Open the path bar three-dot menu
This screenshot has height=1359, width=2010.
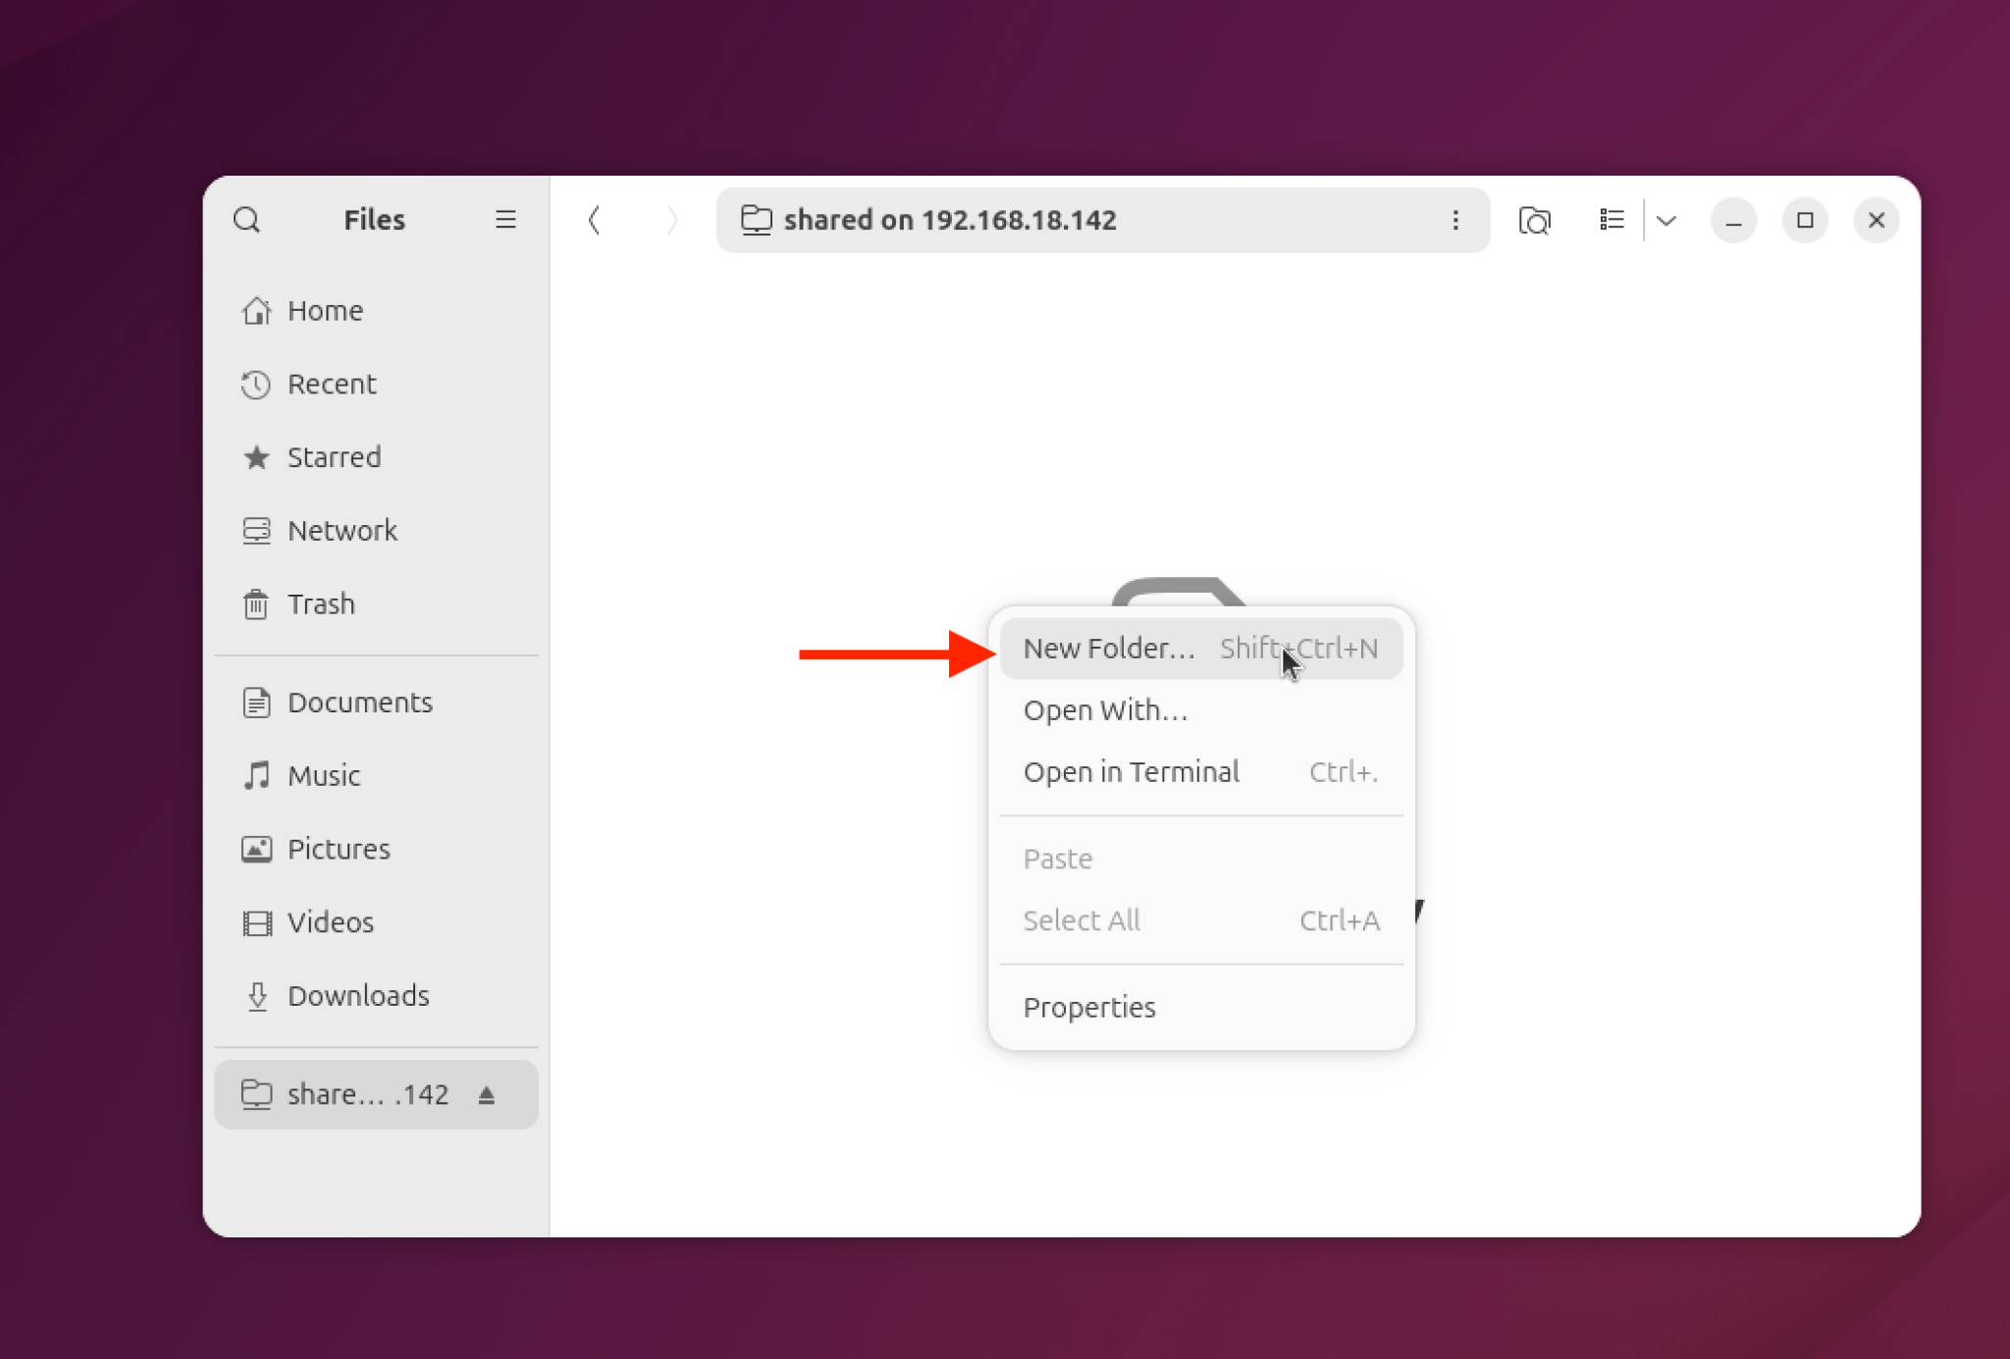1455,220
